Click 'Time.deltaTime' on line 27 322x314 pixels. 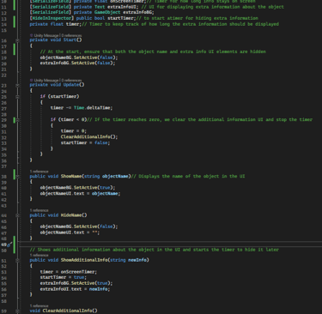click(x=92, y=108)
